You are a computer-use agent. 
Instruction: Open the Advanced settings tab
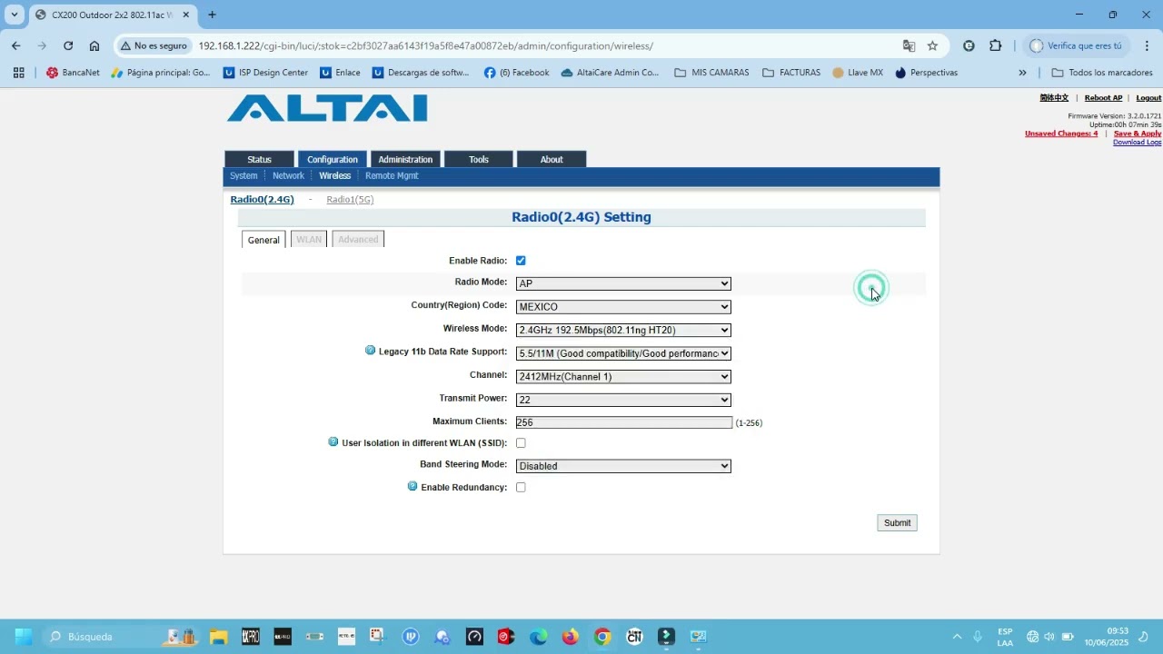(x=358, y=239)
